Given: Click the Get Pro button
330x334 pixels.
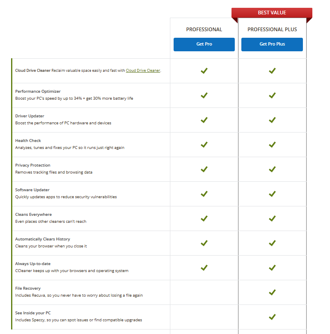Looking at the screenshot, I should tap(204, 44).
